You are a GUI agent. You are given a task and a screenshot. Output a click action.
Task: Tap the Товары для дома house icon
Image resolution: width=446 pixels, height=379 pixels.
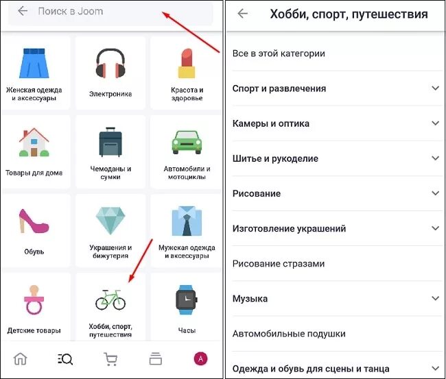[34, 142]
